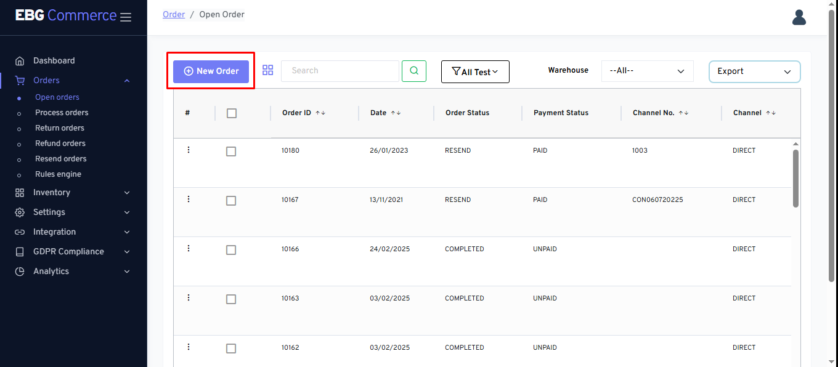Focus the Search input field
The image size is (838, 367).
pyautogui.click(x=340, y=71)
